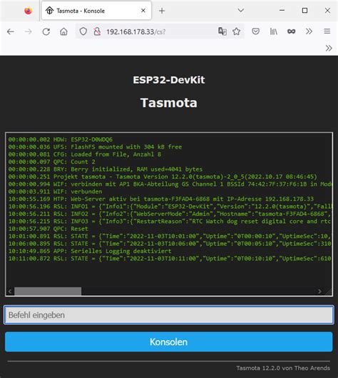The width and height of the screenshot is (338, 378).
Task: Click the Firefox View icon
Action: click(28, 11)
